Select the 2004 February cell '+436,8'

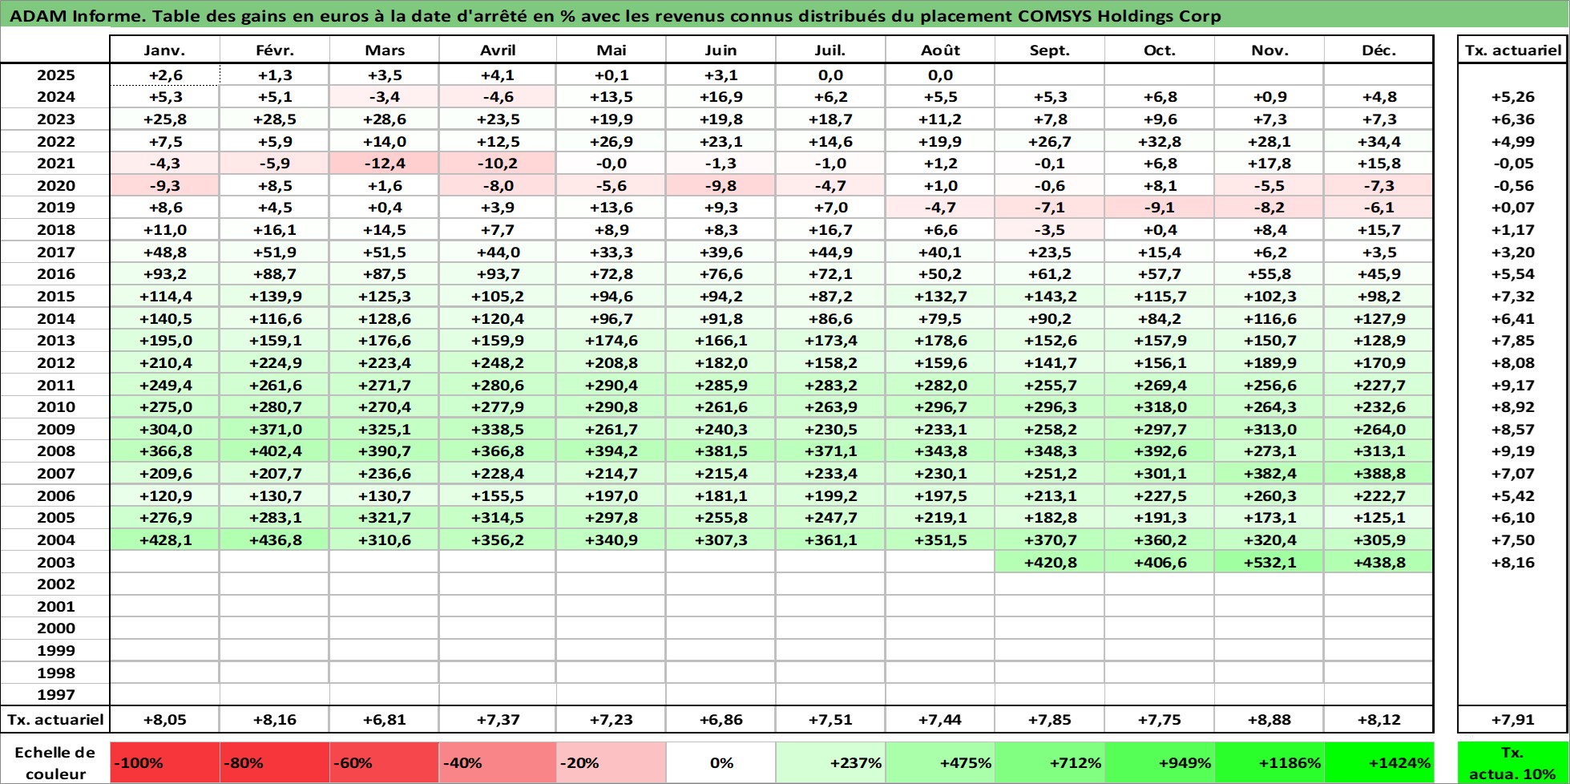275,540
